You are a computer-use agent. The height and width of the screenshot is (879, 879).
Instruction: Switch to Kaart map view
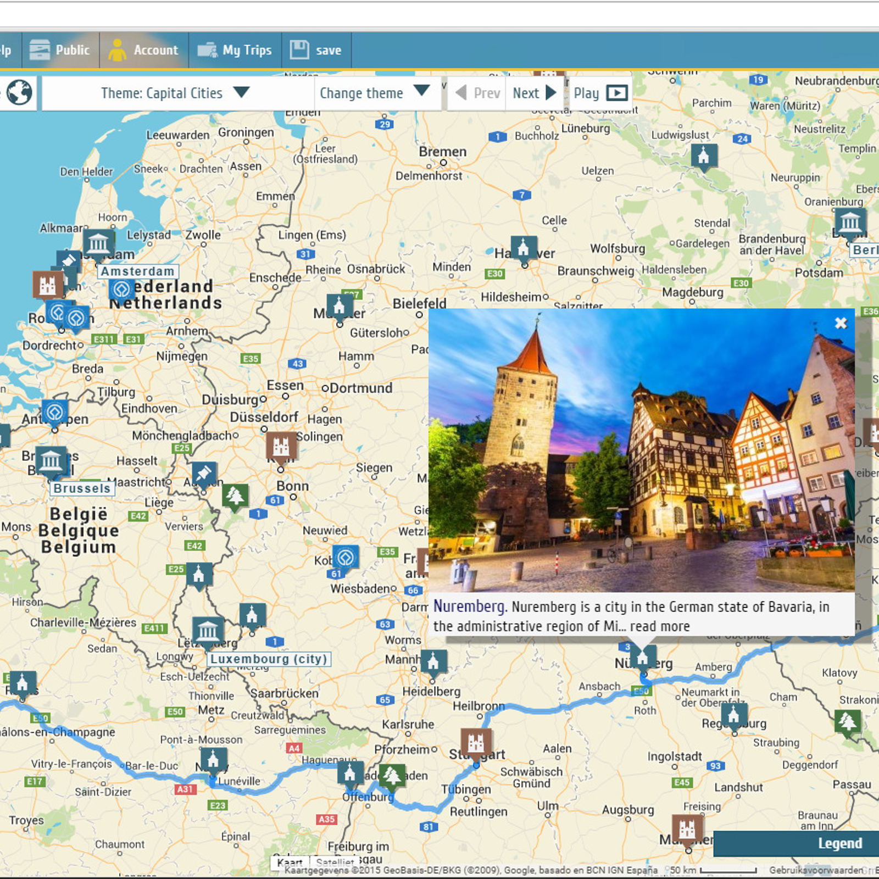[290, 862]
